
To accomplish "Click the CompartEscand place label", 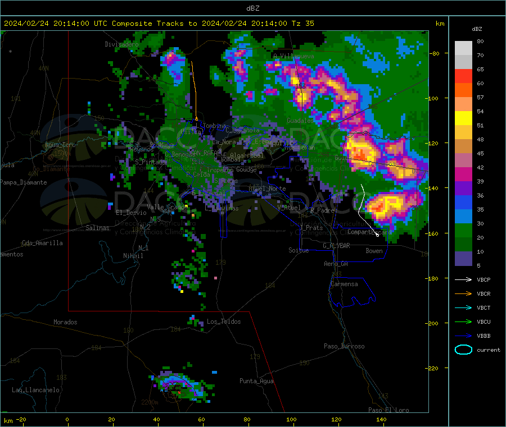I will coord(369,232).
